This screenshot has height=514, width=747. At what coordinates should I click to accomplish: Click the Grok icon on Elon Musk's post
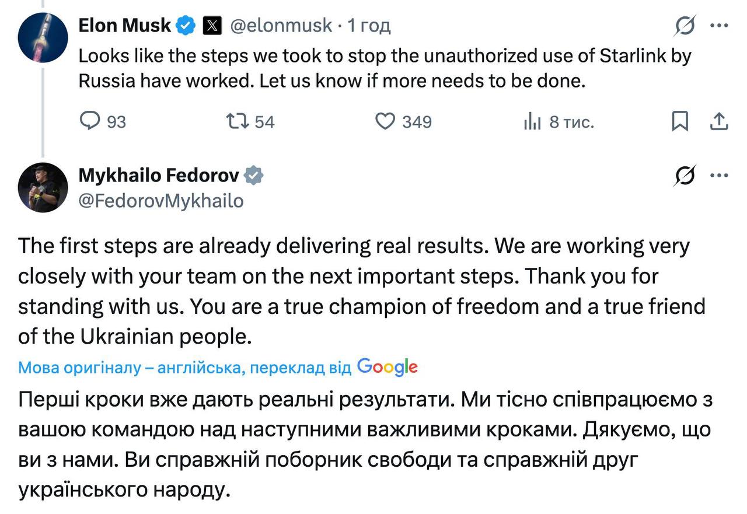coord(685,25)
